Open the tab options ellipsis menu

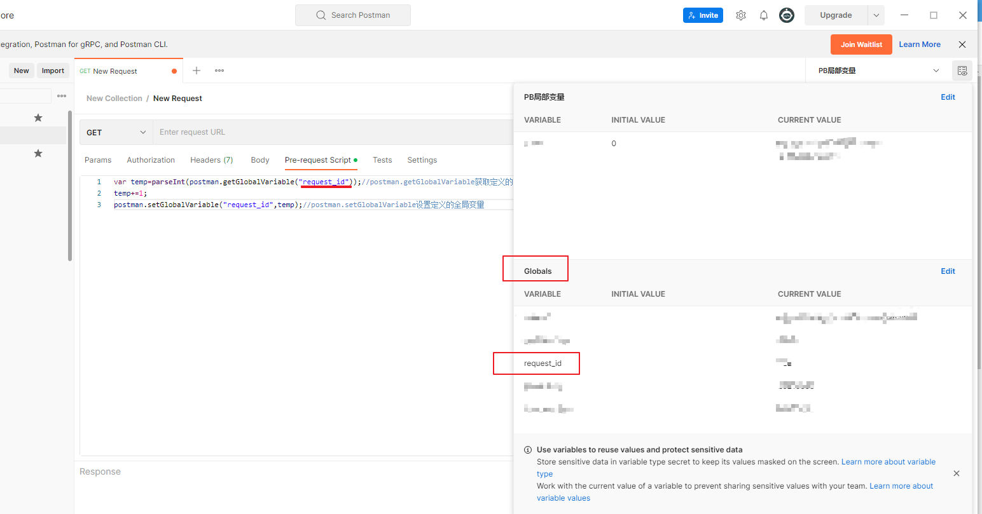[219, 71]
